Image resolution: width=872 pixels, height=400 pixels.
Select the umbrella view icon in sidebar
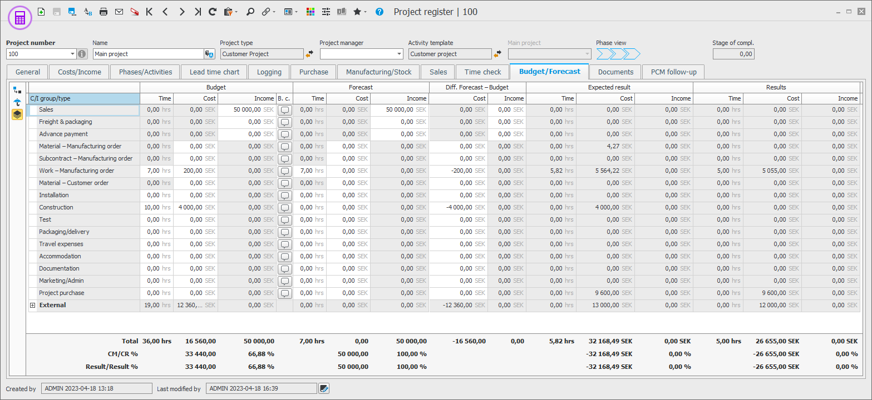tap(18, 102)
